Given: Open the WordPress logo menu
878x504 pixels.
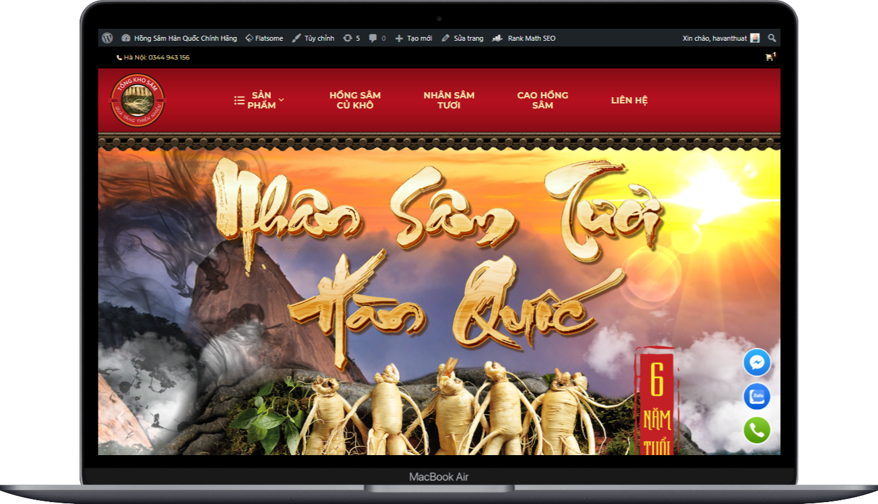Looking at the screenshot, I should point(107,38).
